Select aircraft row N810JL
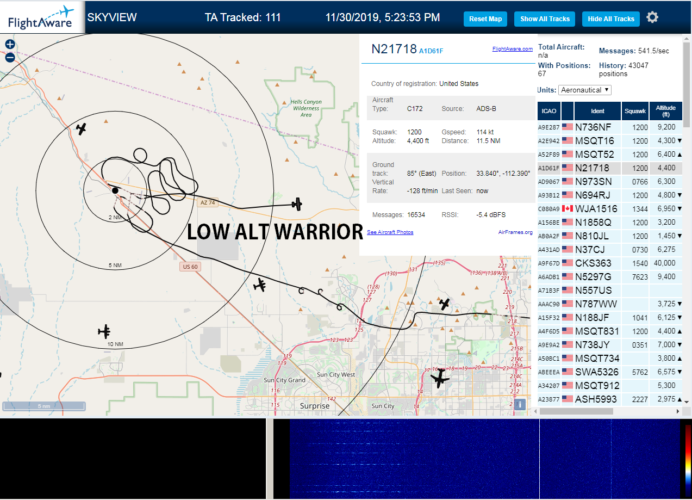The width and height of the screenshot is (692, 500). click(x=609, y=236)
